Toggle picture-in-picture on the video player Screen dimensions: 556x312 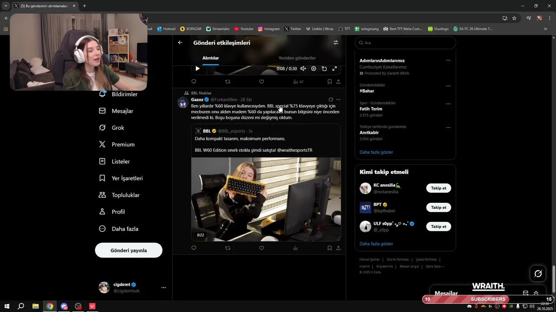324,68
